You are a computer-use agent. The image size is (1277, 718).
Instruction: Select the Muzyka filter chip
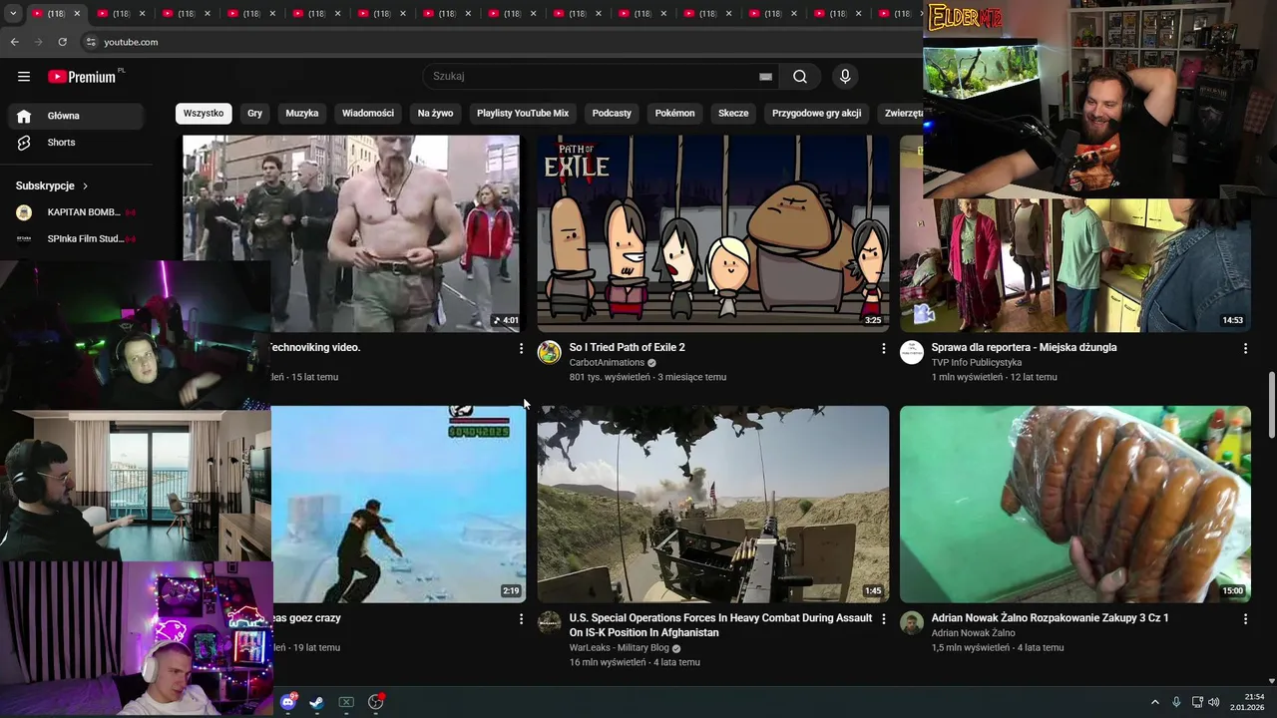point(302,114)
